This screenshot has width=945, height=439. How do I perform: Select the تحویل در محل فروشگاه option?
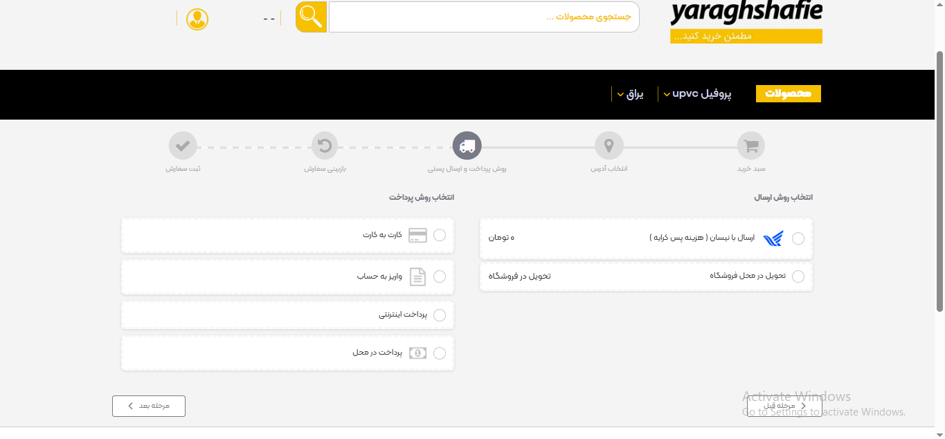click(x=798, y=276)
